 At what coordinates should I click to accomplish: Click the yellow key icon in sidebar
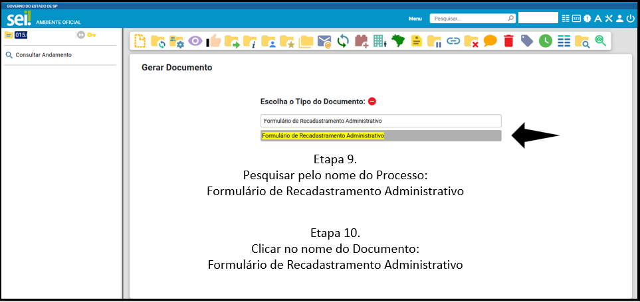pos(92,35)
